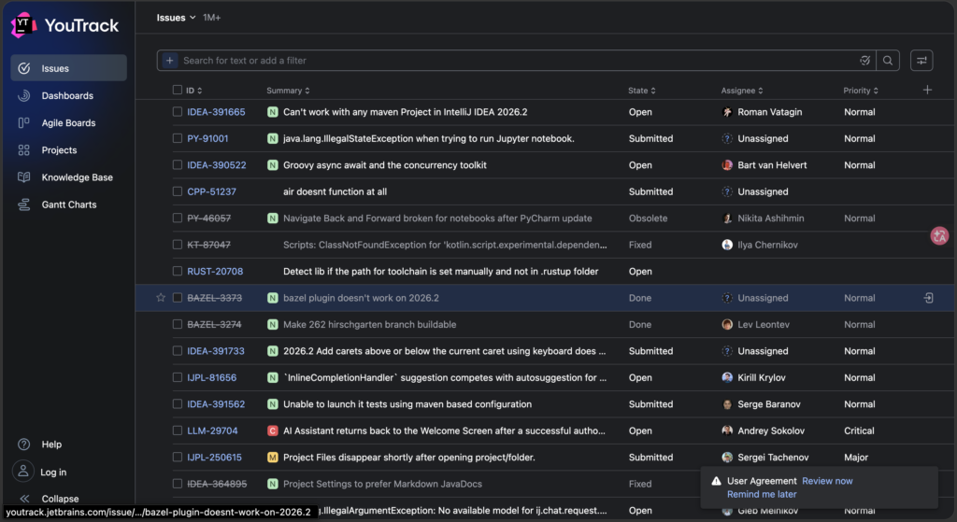
Task: Add a column with the plus icon
Action: tap(928, 90)
